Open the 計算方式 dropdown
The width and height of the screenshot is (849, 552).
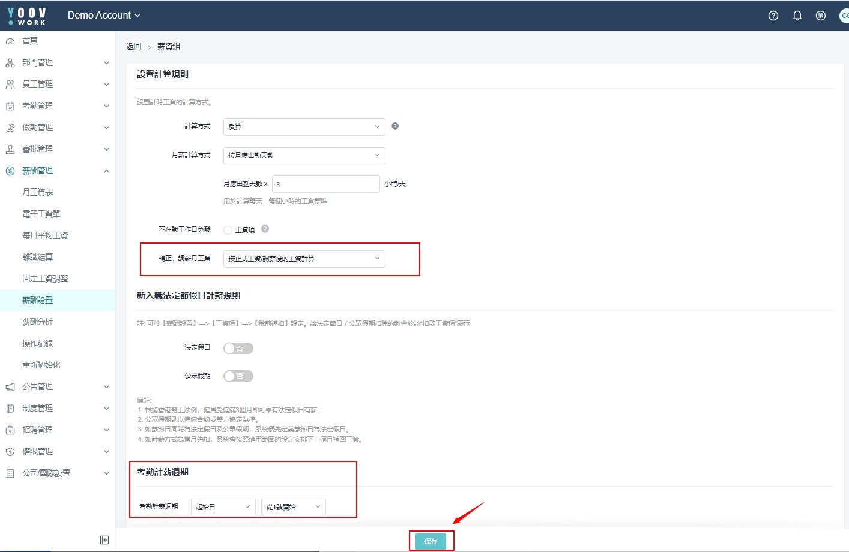click(304, 127)
